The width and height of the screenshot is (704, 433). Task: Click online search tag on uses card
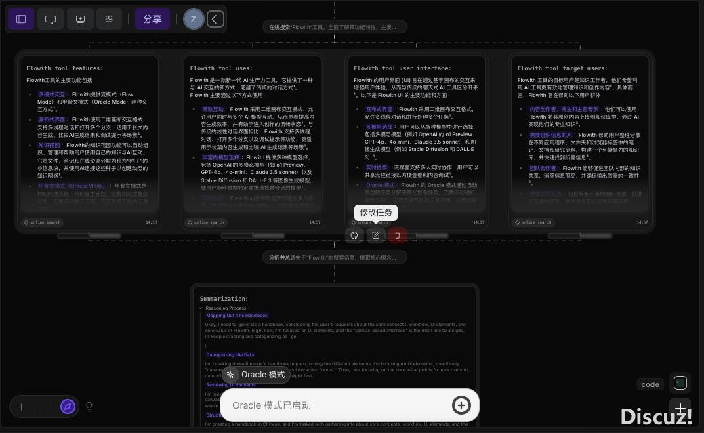pos(206,222)
